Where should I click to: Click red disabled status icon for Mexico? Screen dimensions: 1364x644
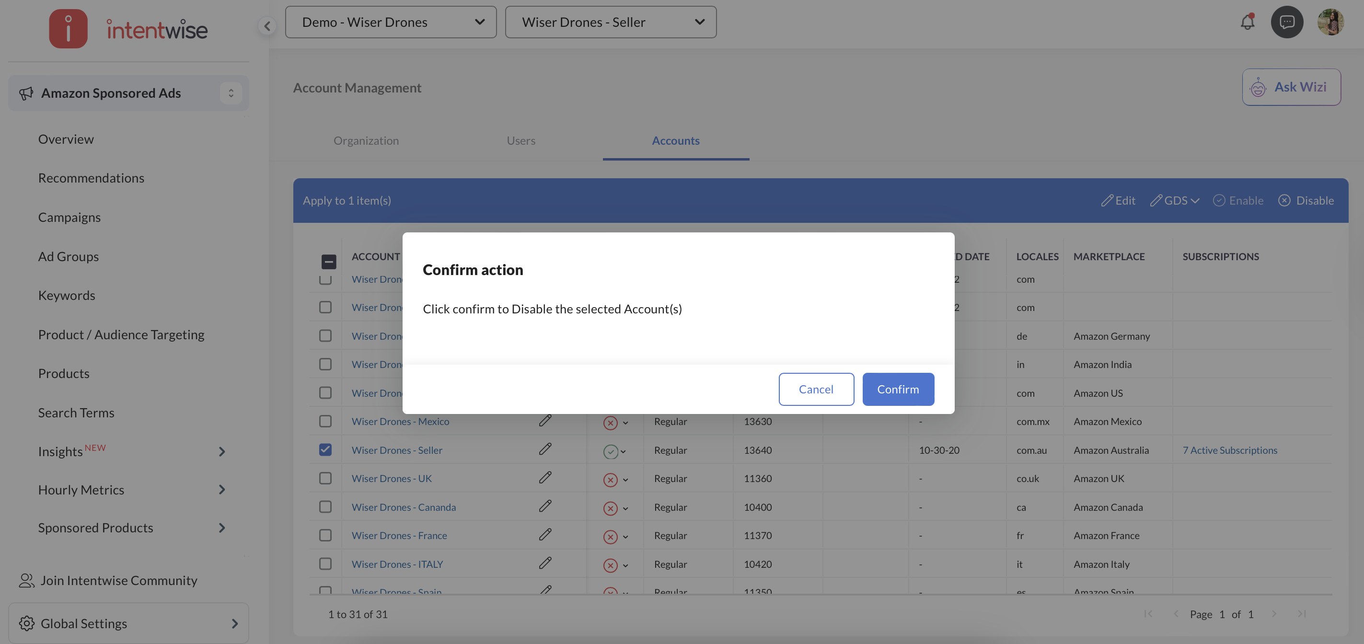point(610,423)
